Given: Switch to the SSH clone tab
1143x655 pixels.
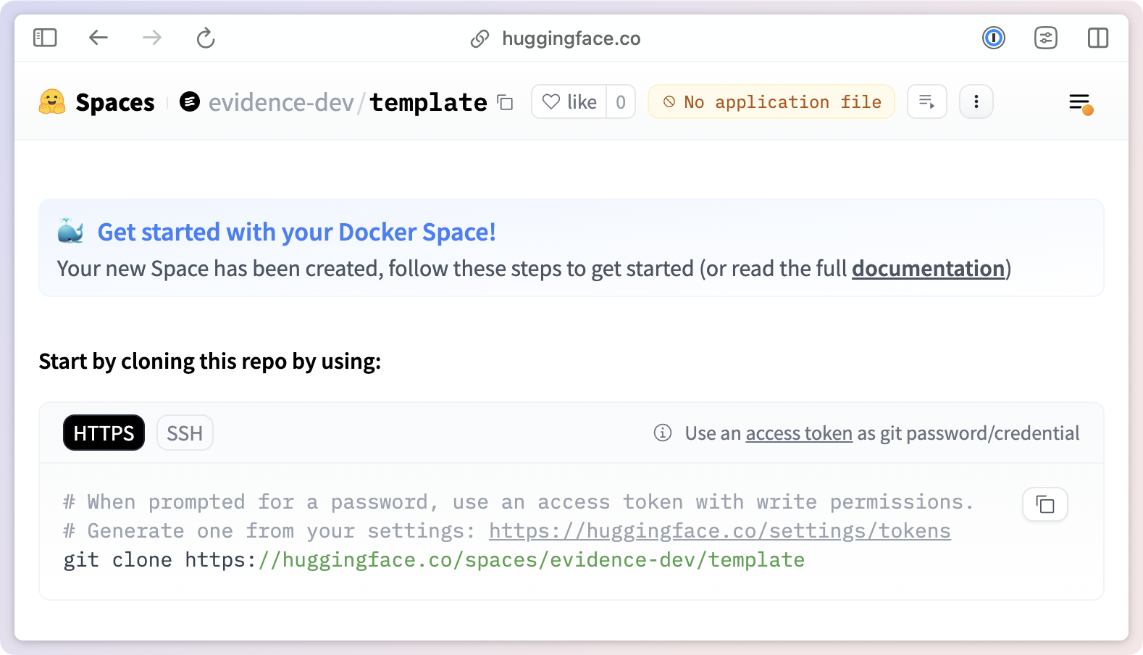Looking at the screenshot, I should (185, 433).
